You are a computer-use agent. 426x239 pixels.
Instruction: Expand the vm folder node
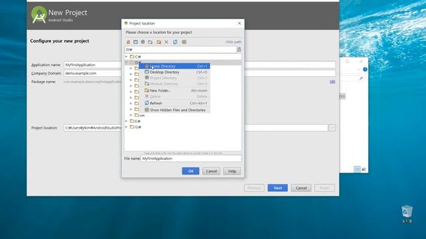[x=131, y=115]
